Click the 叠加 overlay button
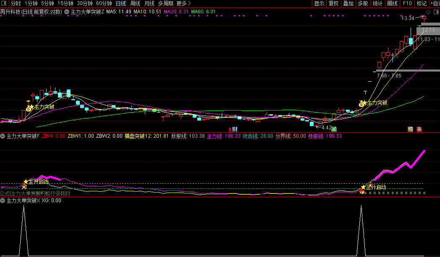This screenshot has height=257, width=440. point(348,3)
